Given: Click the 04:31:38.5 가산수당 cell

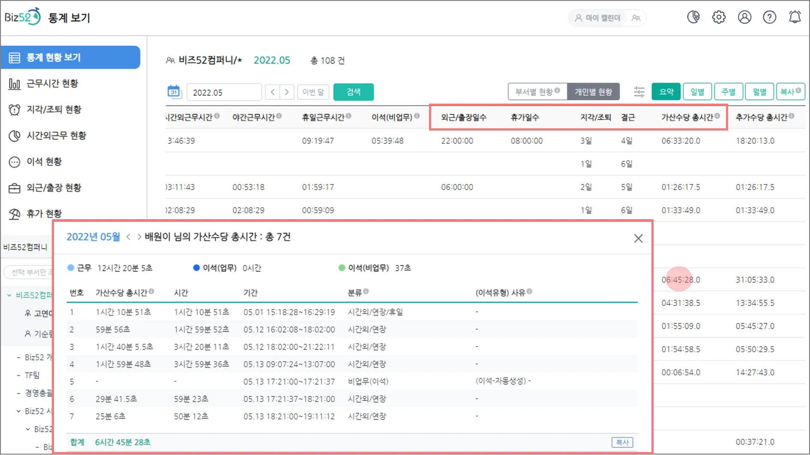Looking at the screenshot, I should (681, 303).
